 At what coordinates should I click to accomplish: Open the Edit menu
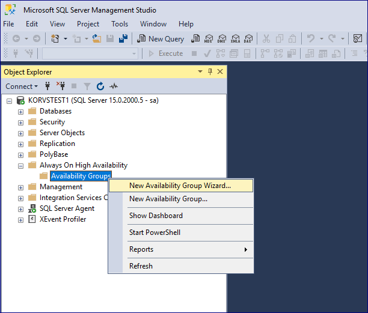pyautogui.click(x=32, y=24)
